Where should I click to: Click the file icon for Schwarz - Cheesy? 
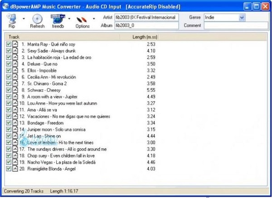click(15, 90)
